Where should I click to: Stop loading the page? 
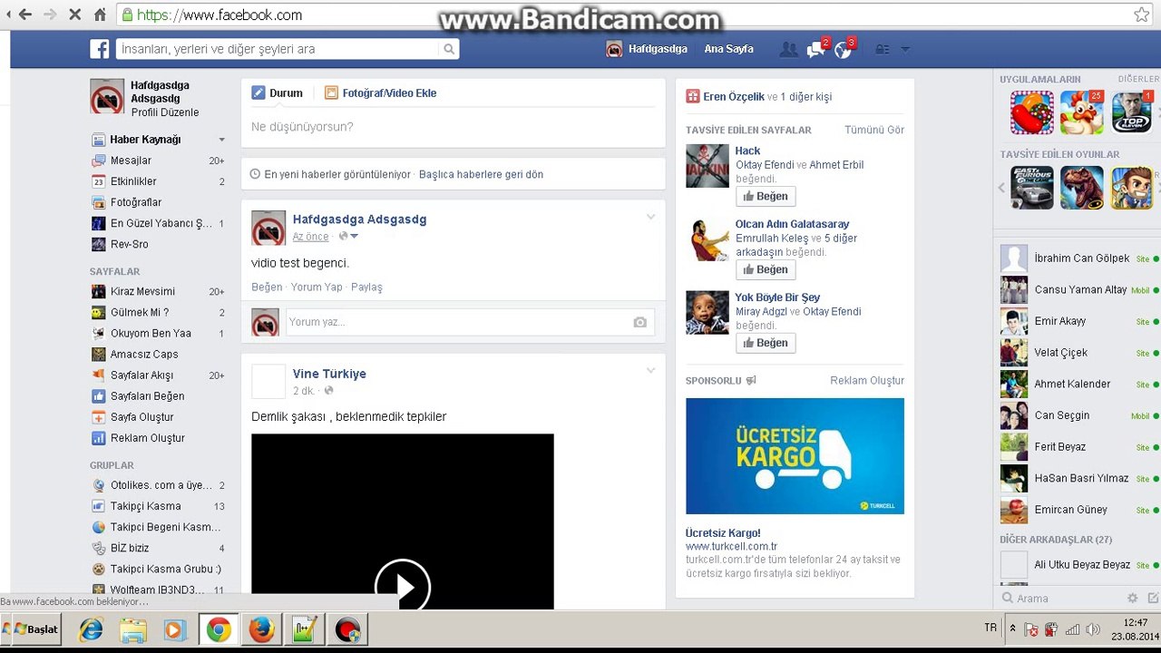coord(74,15)
